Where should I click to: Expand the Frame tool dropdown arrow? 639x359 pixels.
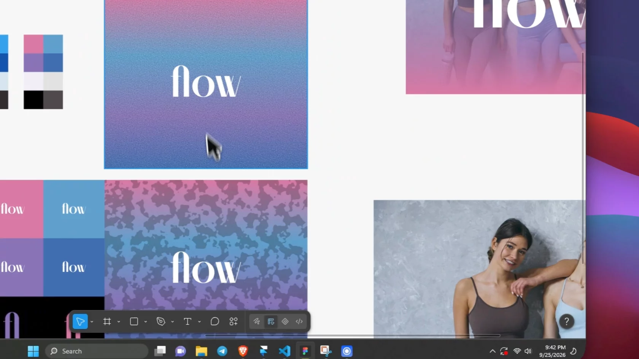pyautogui.click(x=119, y=322)
